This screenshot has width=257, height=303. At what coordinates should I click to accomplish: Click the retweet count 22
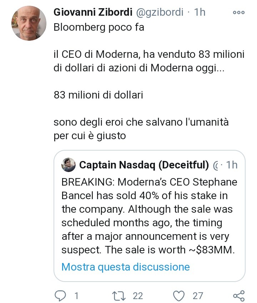pos(137,296)
